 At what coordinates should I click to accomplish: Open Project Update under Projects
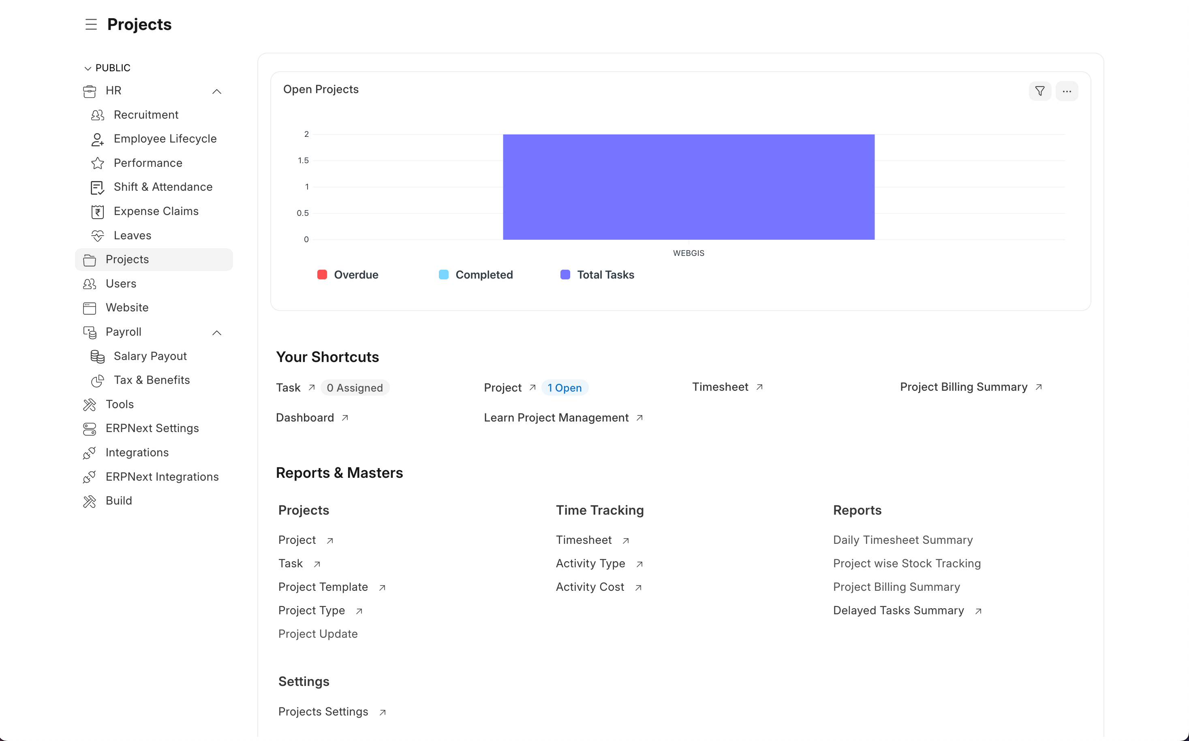[318, 634]
